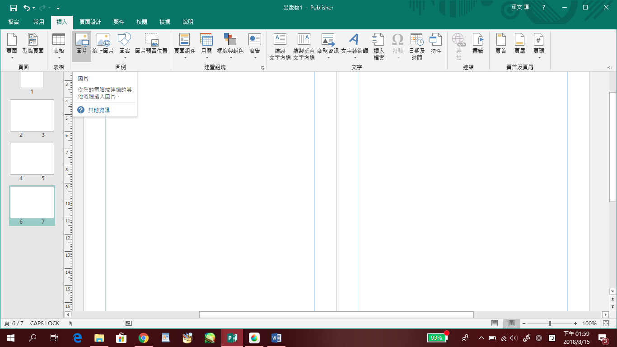Toggle single page view in status bar
This screenshot has height=347, width=617.
click(x=495, y=324)
